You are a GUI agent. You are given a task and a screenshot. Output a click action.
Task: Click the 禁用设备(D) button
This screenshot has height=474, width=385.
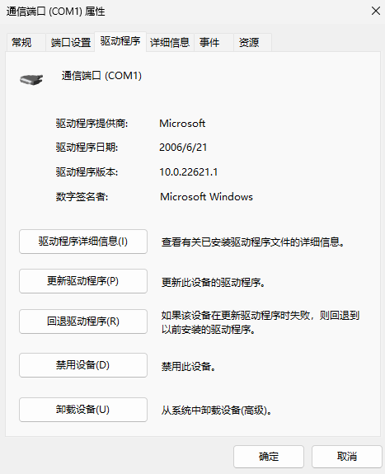(x=83, y=365)
